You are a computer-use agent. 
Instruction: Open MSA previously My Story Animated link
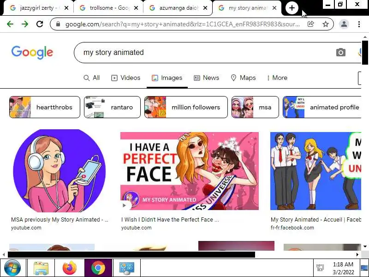[x=60, y=220]
